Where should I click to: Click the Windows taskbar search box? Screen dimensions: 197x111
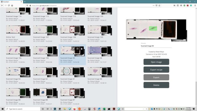pyautogui.click(x=23, y=109)
